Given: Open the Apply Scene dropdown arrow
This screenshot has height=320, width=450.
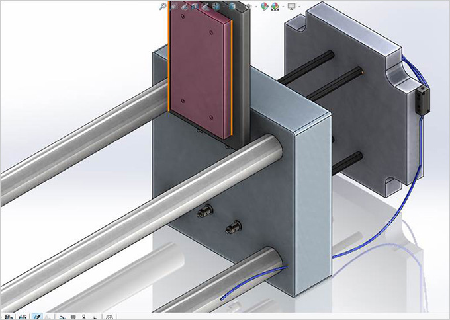Looking at the screenshot, I should point(283,7).
